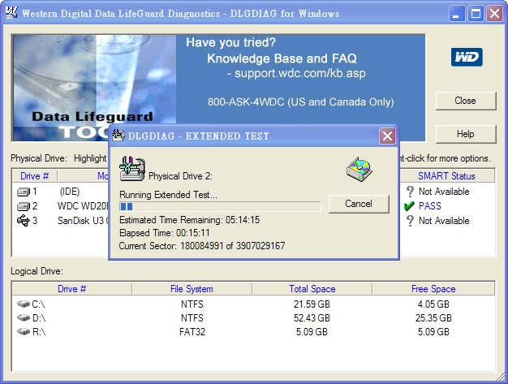Select the C:\ logical drive row label
This screenshot has height=384, width=508.
click(39, 304)
